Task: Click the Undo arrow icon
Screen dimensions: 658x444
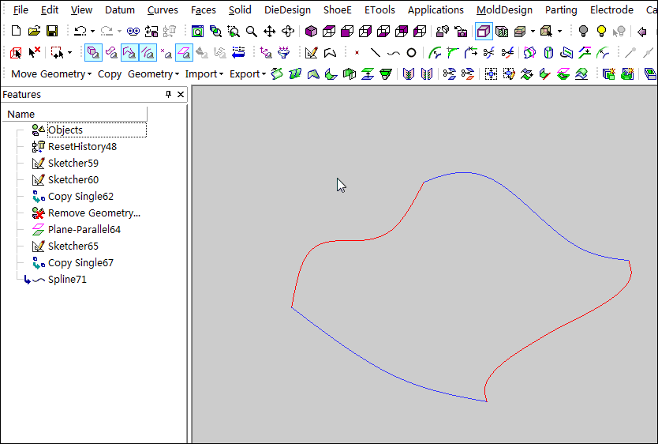Action: (x=80, y=32)
